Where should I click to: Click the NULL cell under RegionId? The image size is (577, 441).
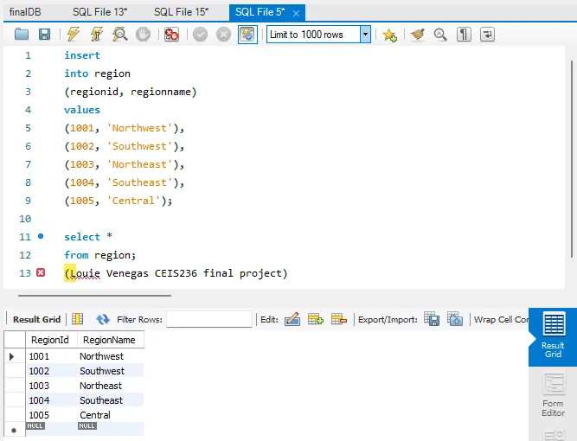[52, 429]
